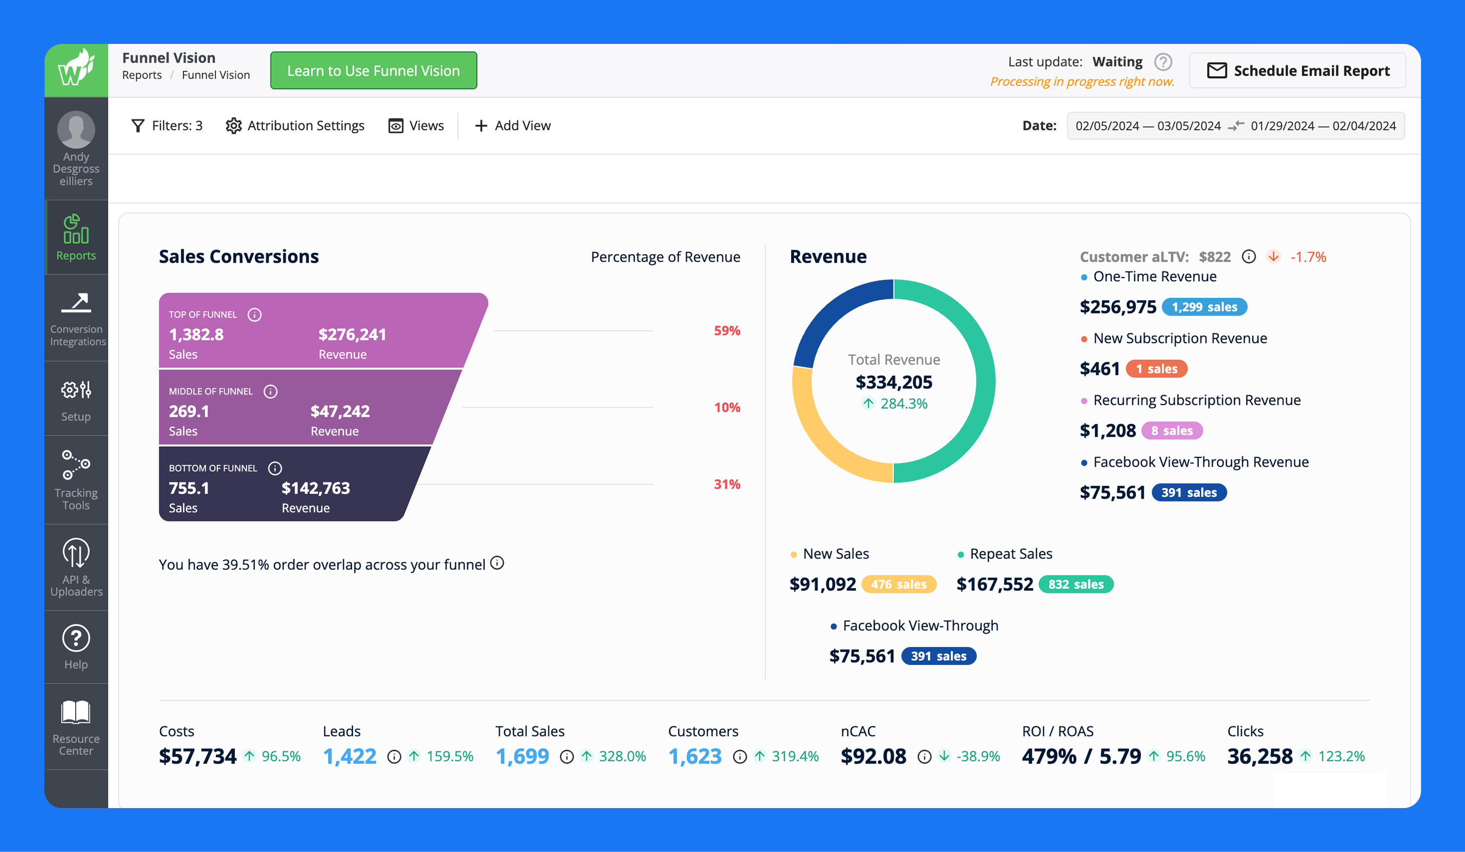Click the Total Revenue $334,205 value

pos(894,382)
